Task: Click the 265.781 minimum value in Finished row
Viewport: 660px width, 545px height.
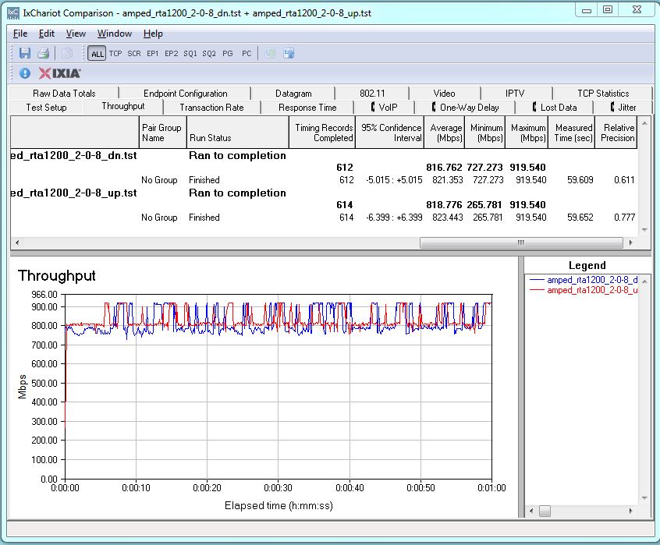Action: 488,218
